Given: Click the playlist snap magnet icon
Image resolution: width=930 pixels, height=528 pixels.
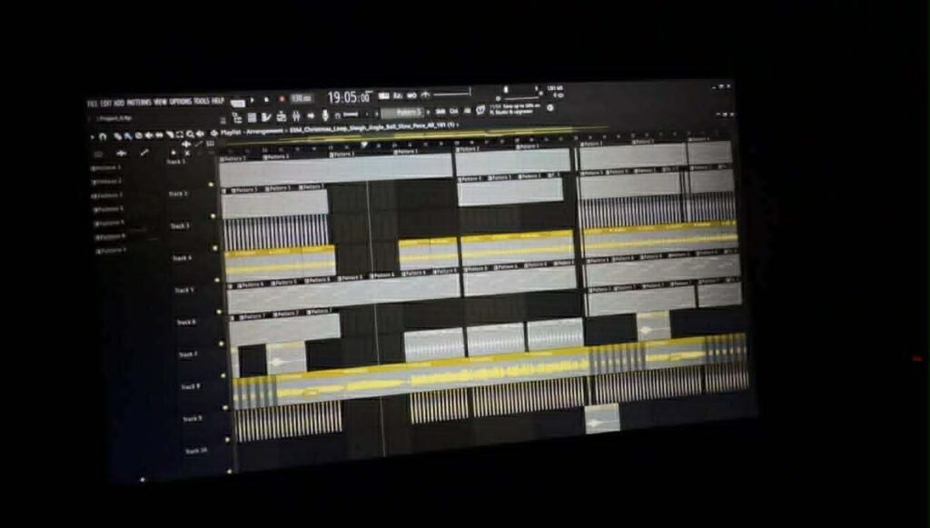Looking at the screenshot, I should point(103,135).
